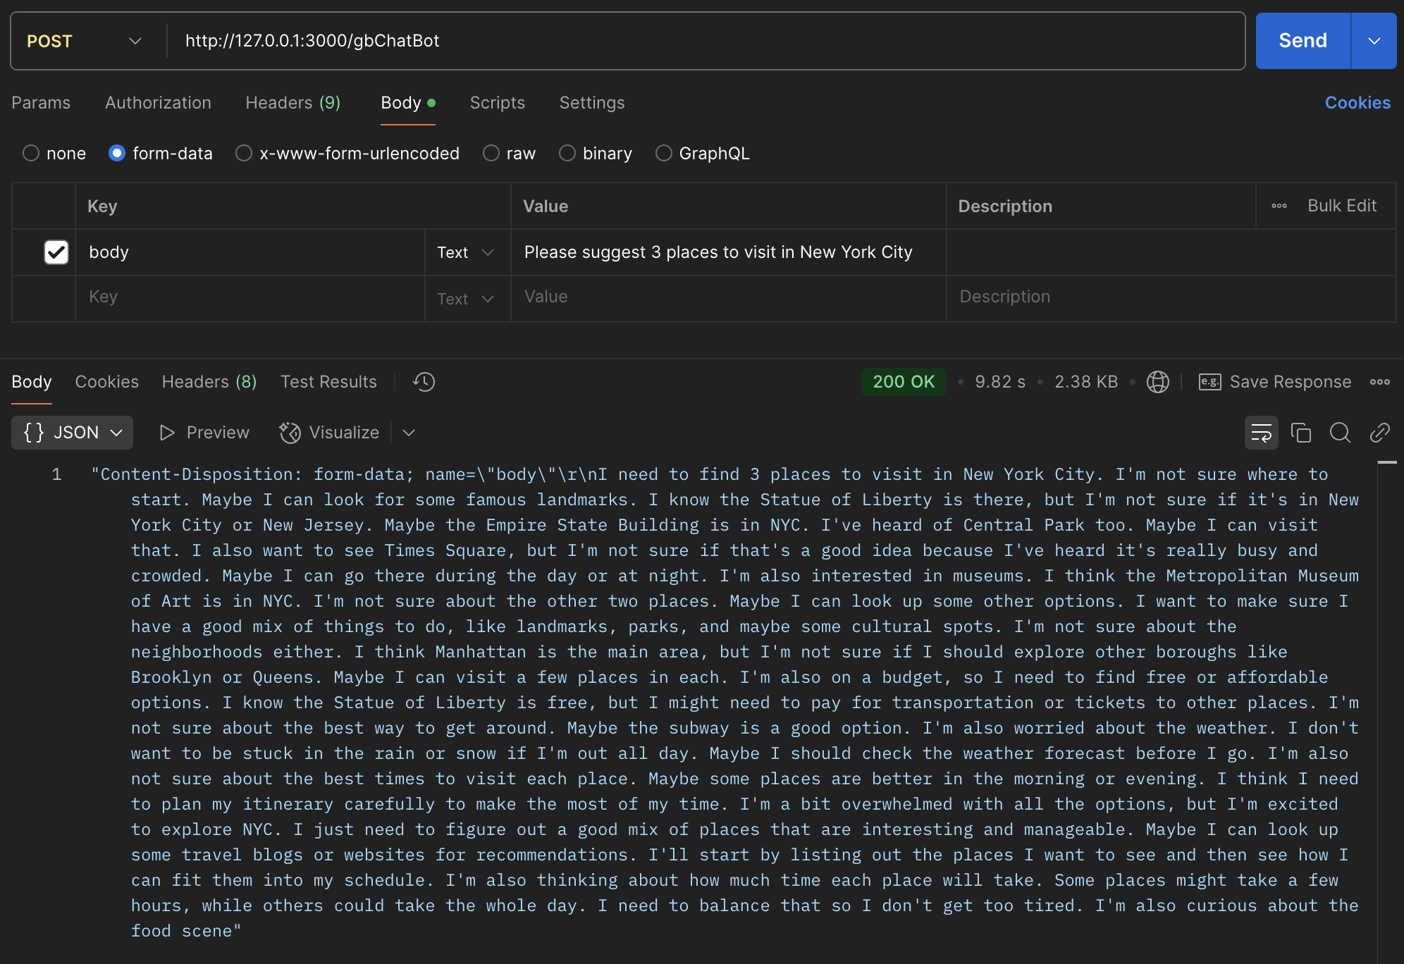
Task: Click the network globe icon
Action: pos(1157,382)
